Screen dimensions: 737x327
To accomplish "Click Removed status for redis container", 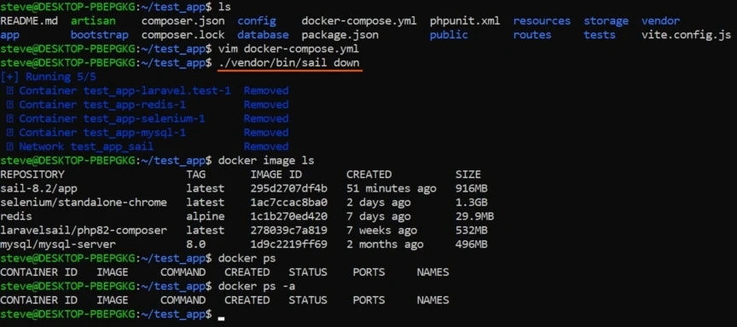I will coord(266,105).
